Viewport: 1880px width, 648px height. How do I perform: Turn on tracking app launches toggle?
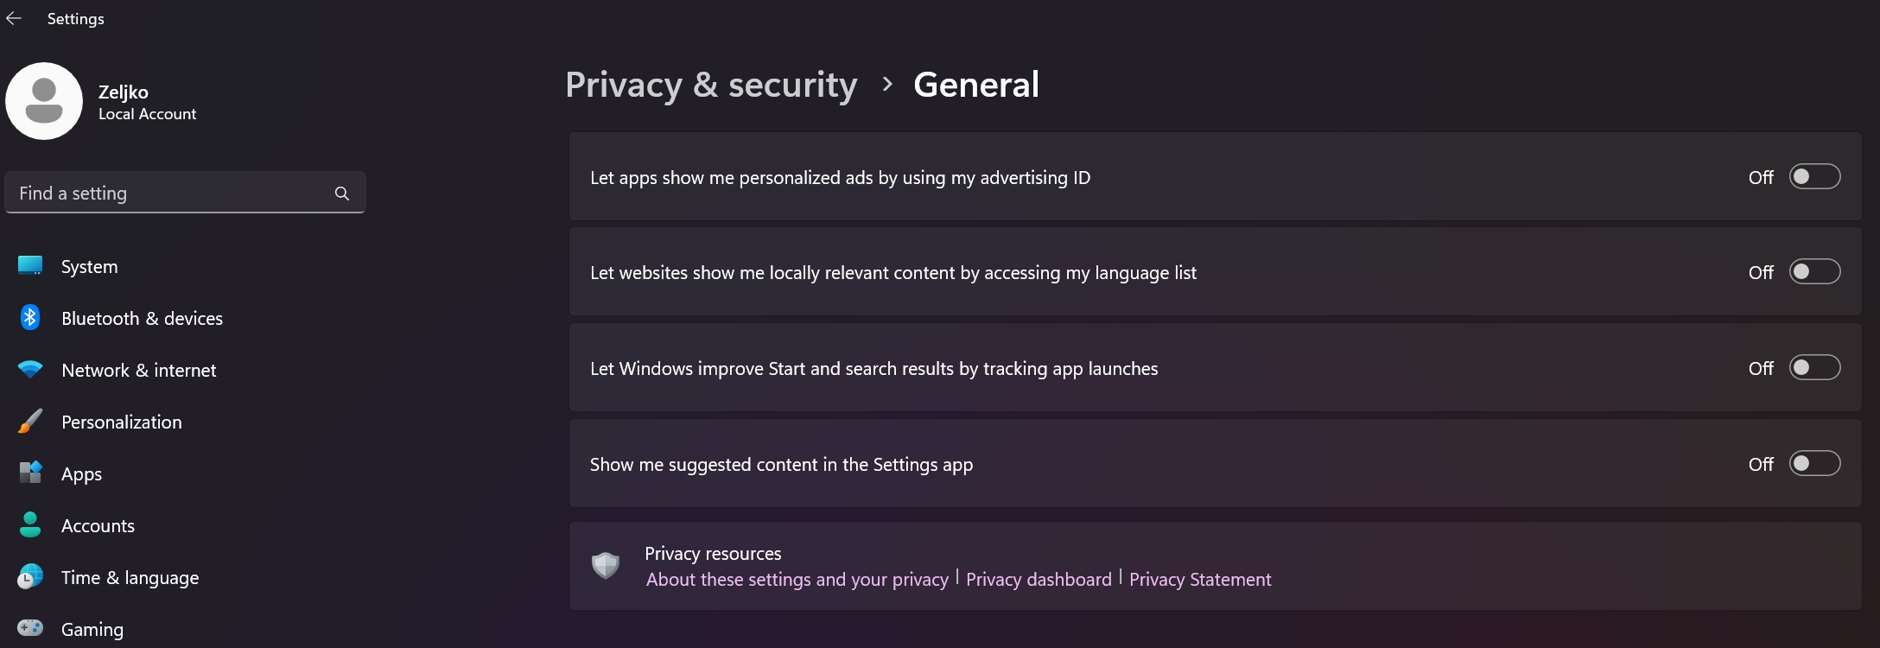(x=1814, y=367)
